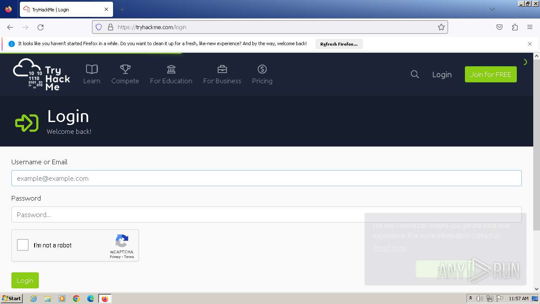Click the Firefox icon in the title bar

point(8,9)
